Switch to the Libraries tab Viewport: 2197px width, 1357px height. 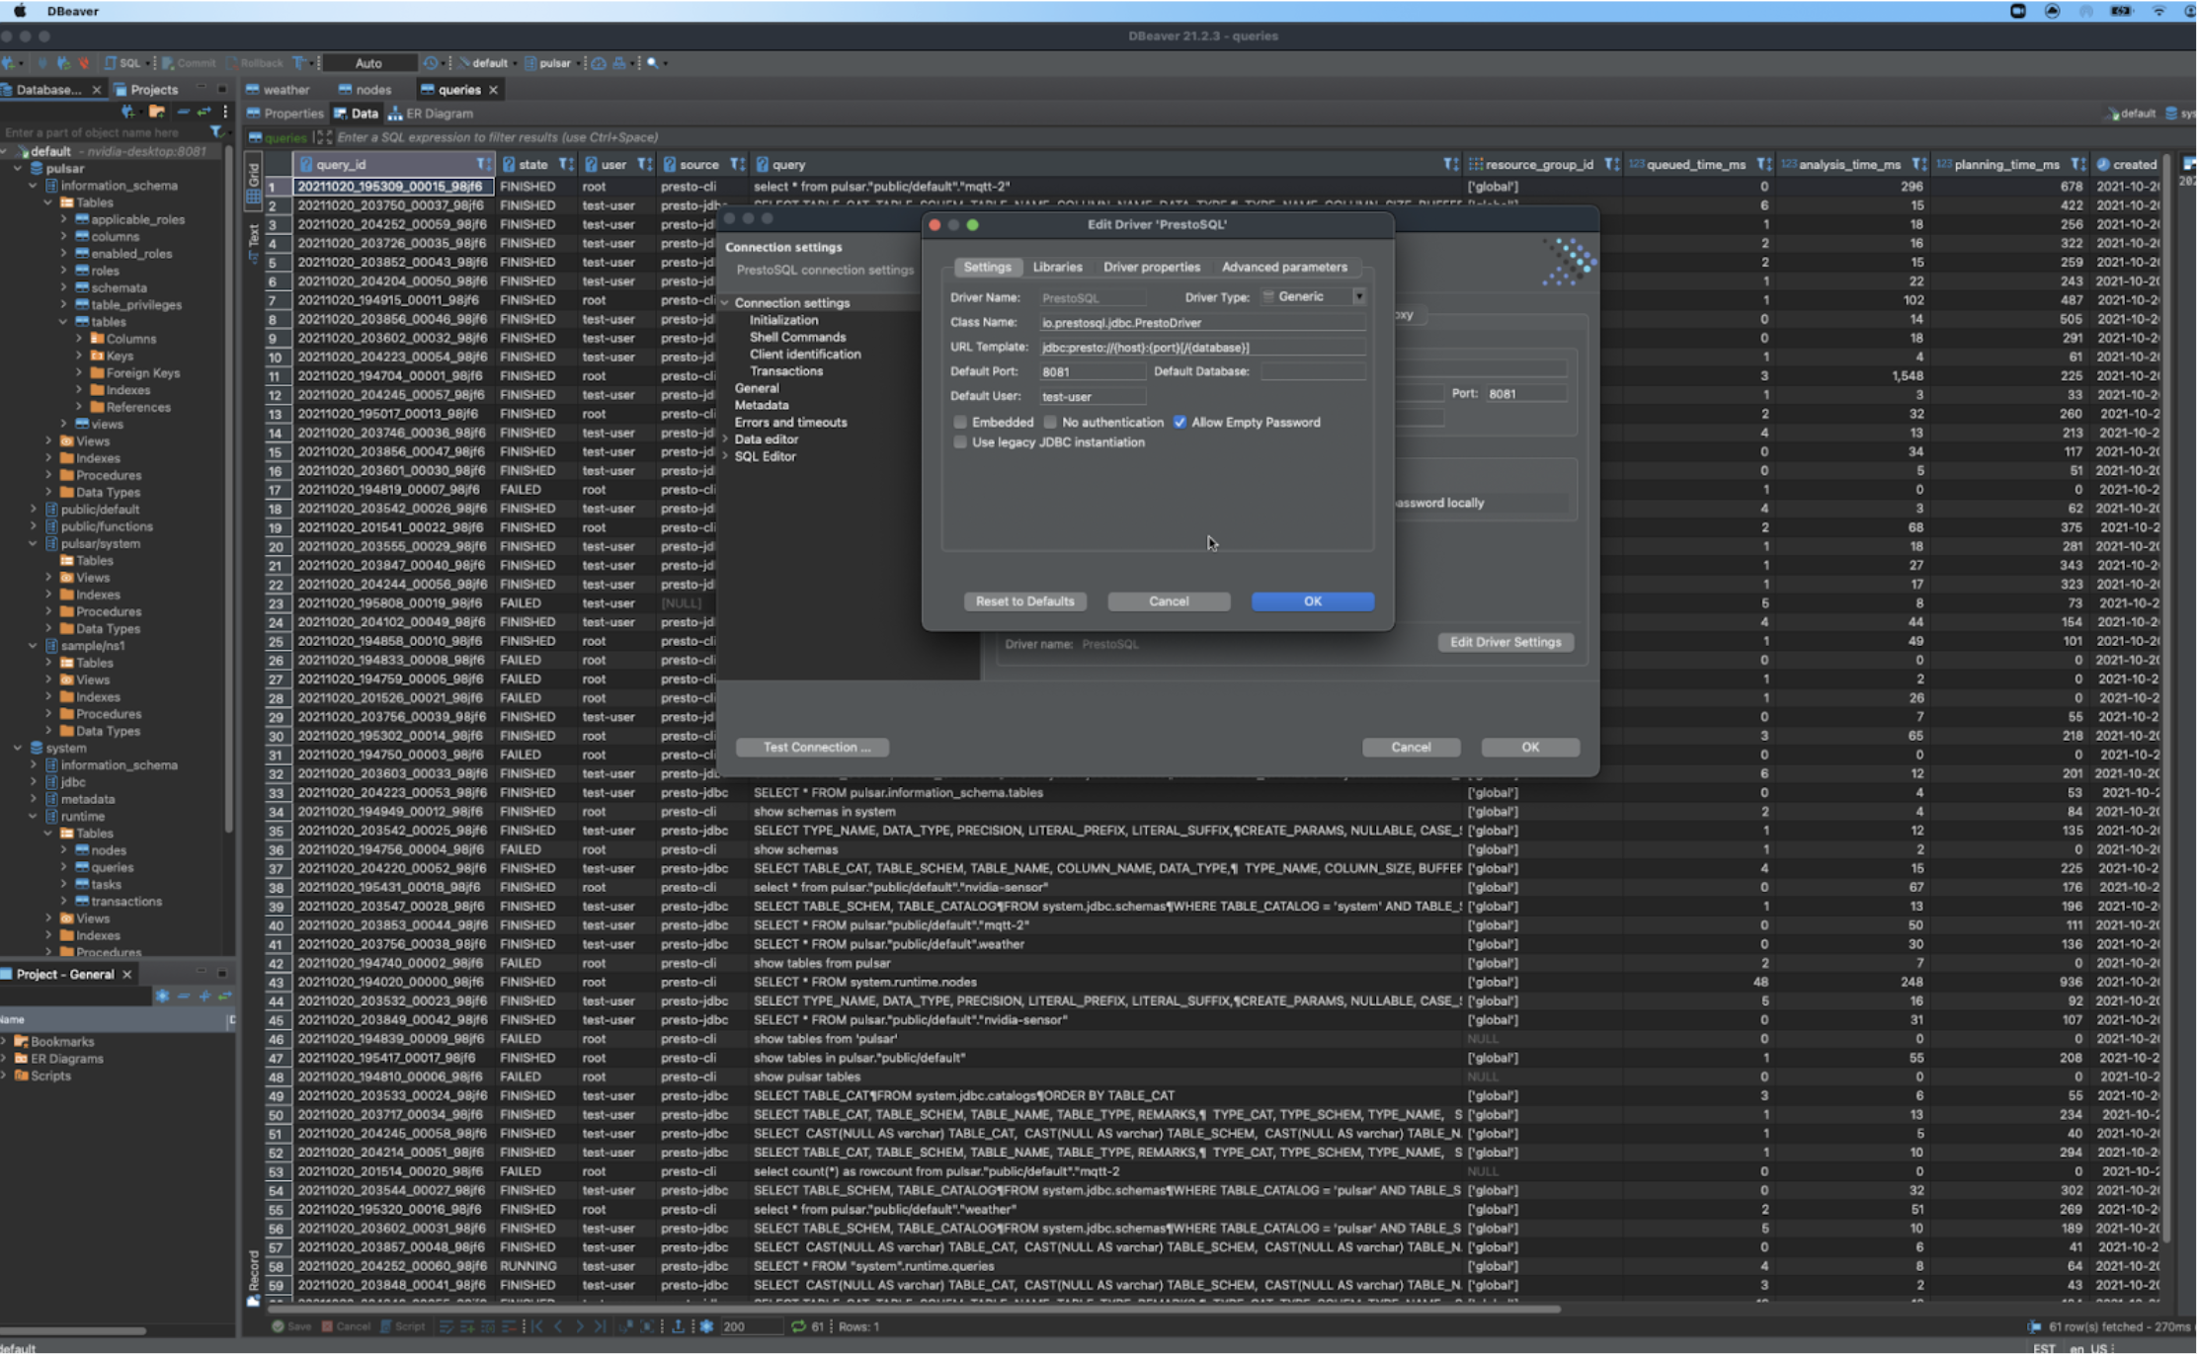point(1057,267)
